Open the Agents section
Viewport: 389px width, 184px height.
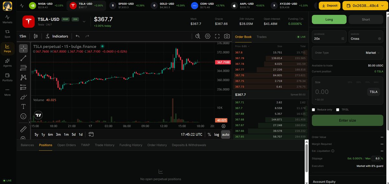(7, 63)
